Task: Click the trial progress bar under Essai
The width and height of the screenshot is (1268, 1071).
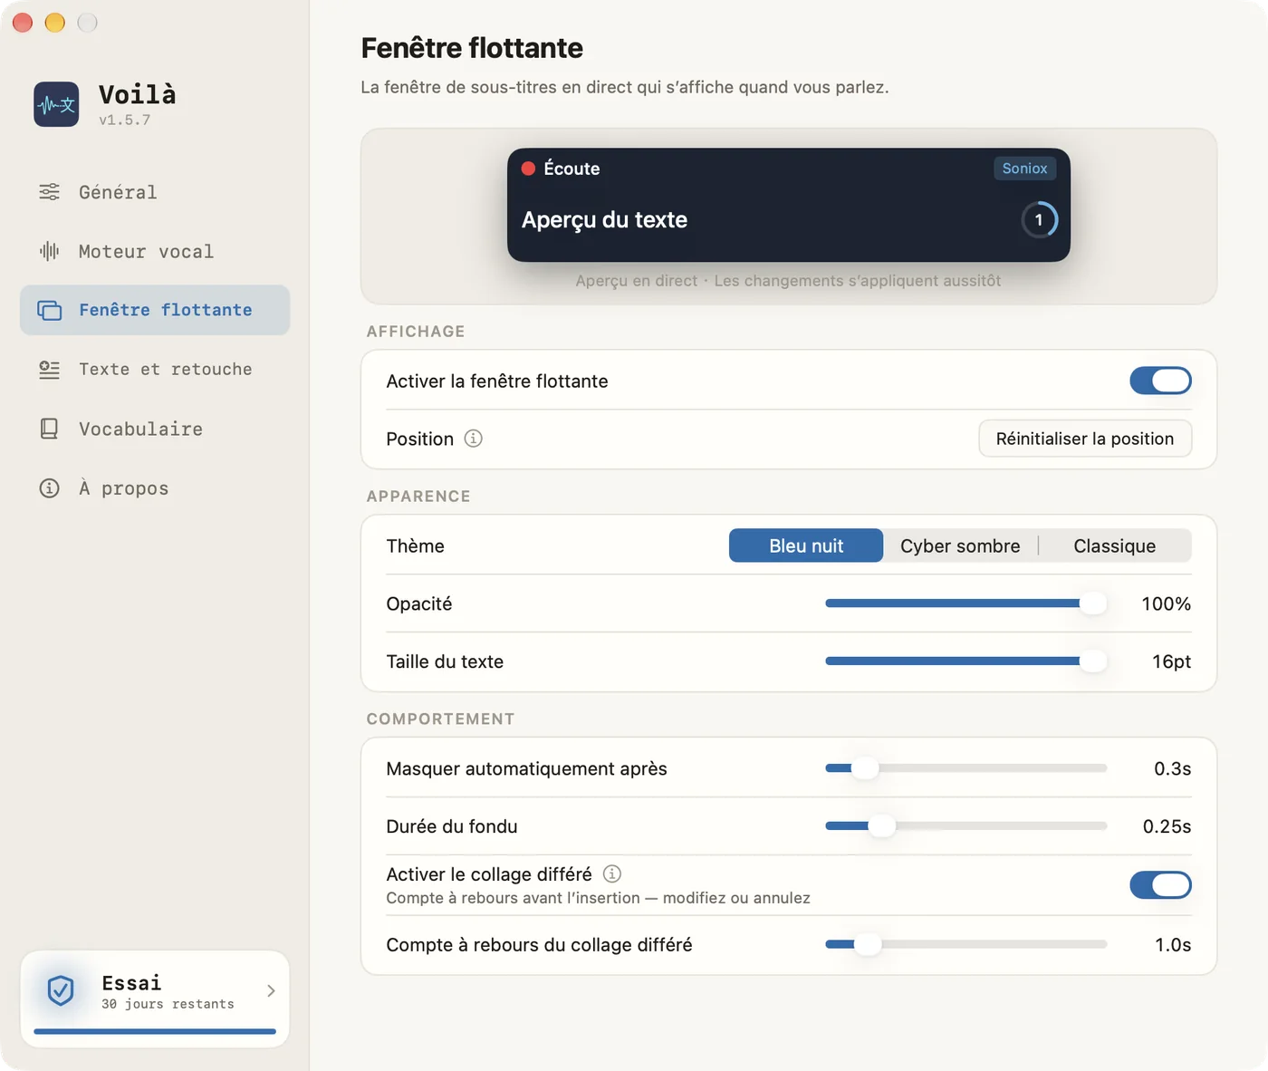Action: tap(155, 1031)
